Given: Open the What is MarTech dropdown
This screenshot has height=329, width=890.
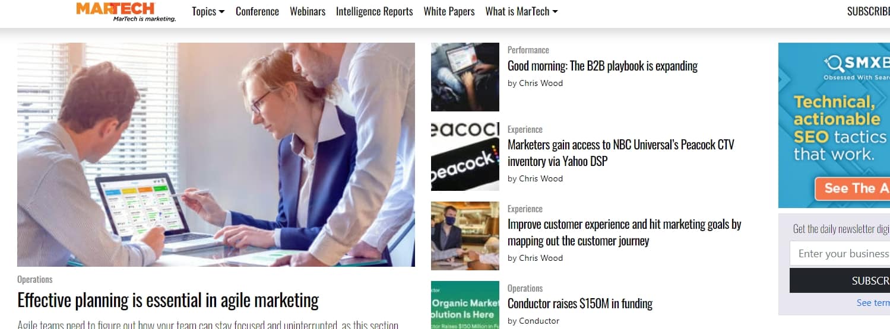Looking at the screenshot, I should click(521, 11).
